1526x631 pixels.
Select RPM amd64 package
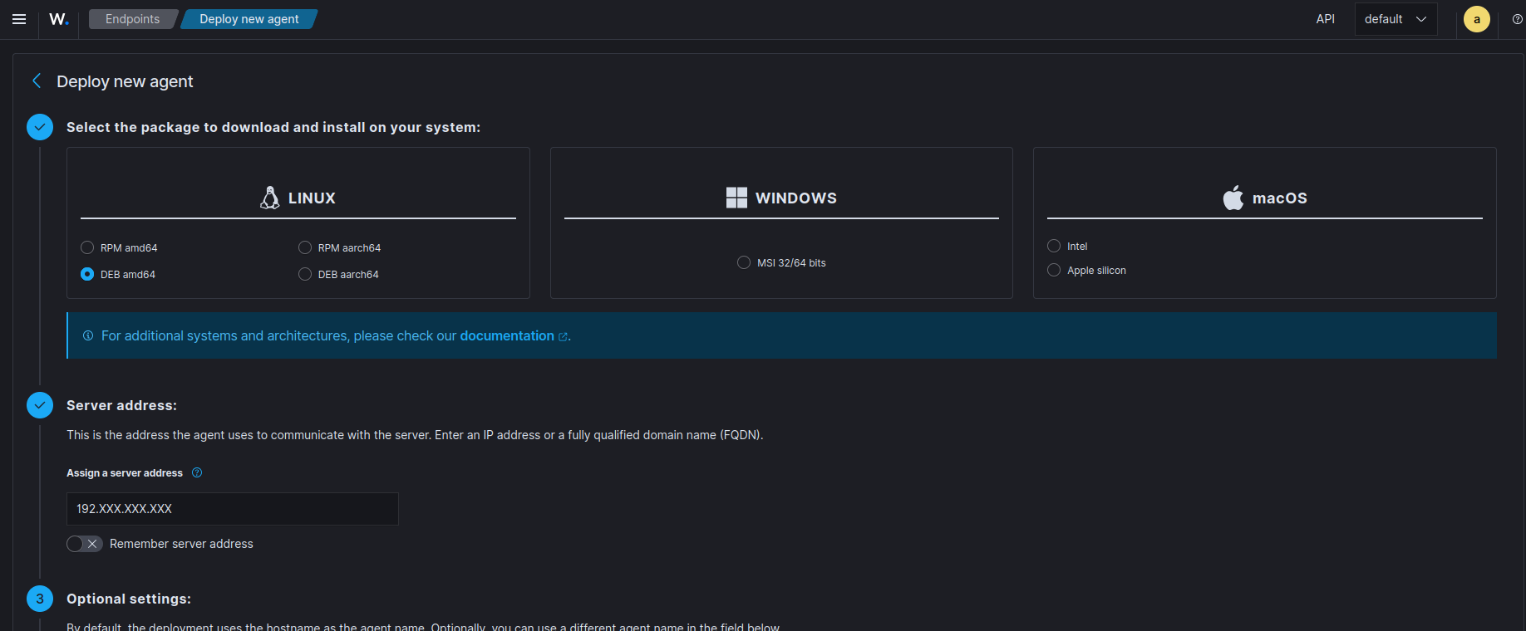[x=87, y=247]
